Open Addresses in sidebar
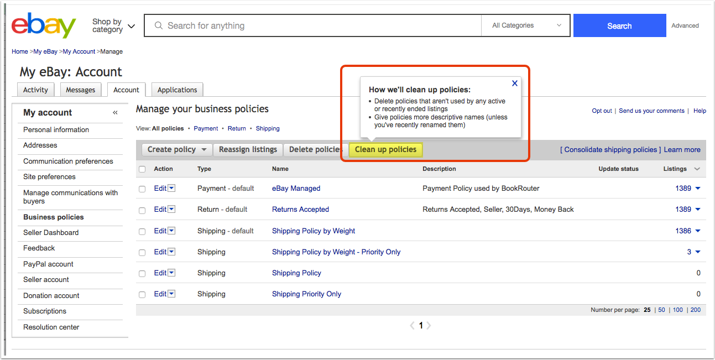715x360 pixels. [x=40, y=145]
